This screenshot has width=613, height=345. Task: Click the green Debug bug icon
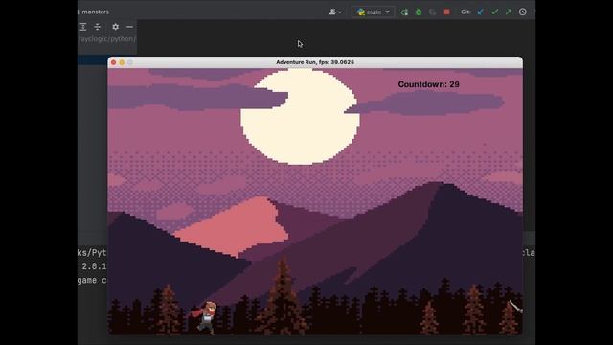(x=419, y=12)
